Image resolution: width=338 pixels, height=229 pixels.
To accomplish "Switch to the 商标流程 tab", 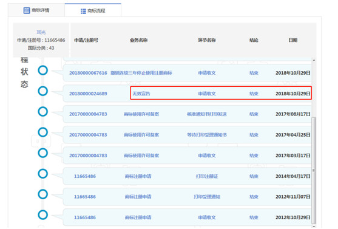I will 93,10.
